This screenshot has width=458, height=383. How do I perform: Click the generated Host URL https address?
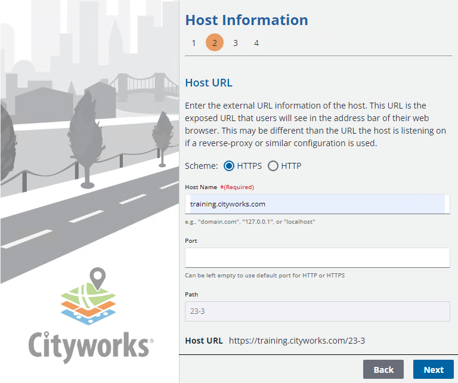pyautogui.click(x=297, y=341)
